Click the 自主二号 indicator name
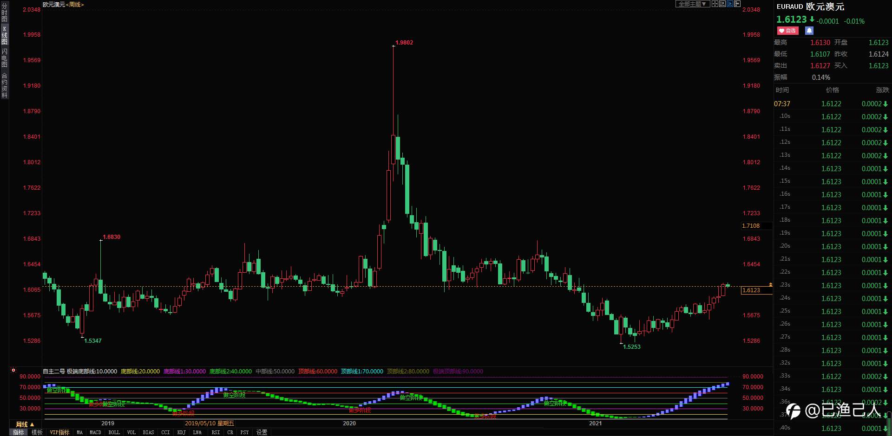The image size is (892, 436). 54,372
